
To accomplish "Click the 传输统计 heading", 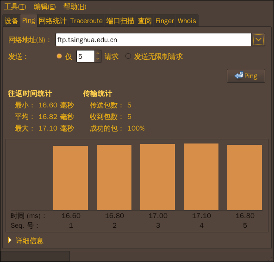I will point(98,94).
